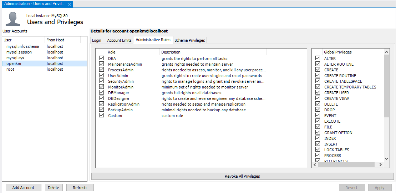Click right arrow of privileges horizontal scrollbar
Screen dimensions: 396x193
381,165
